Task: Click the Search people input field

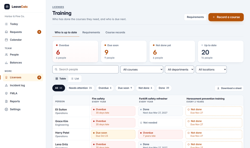Action: (x=85, y=69)
